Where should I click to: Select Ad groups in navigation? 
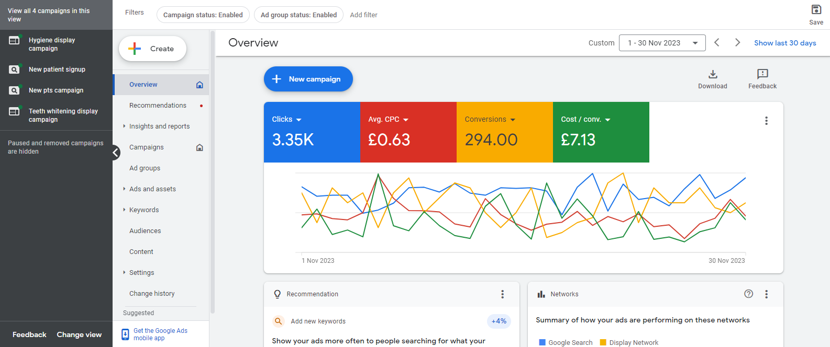point(145,168)
